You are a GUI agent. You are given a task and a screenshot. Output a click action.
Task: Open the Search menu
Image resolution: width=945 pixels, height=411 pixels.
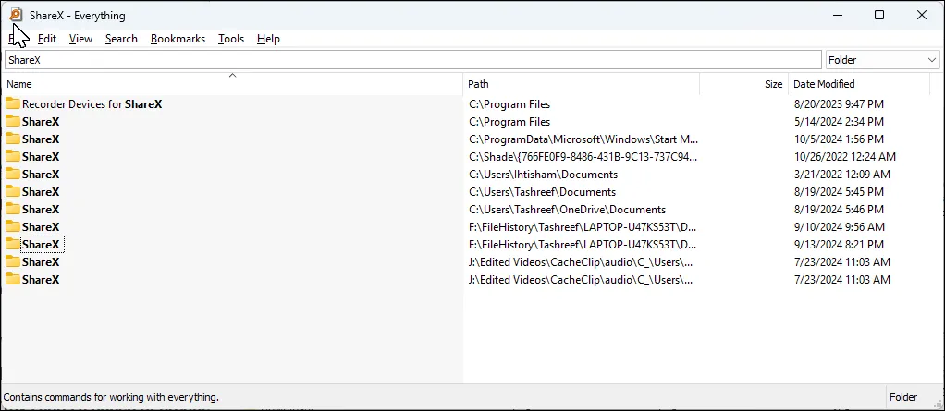(x=121, y=39)
